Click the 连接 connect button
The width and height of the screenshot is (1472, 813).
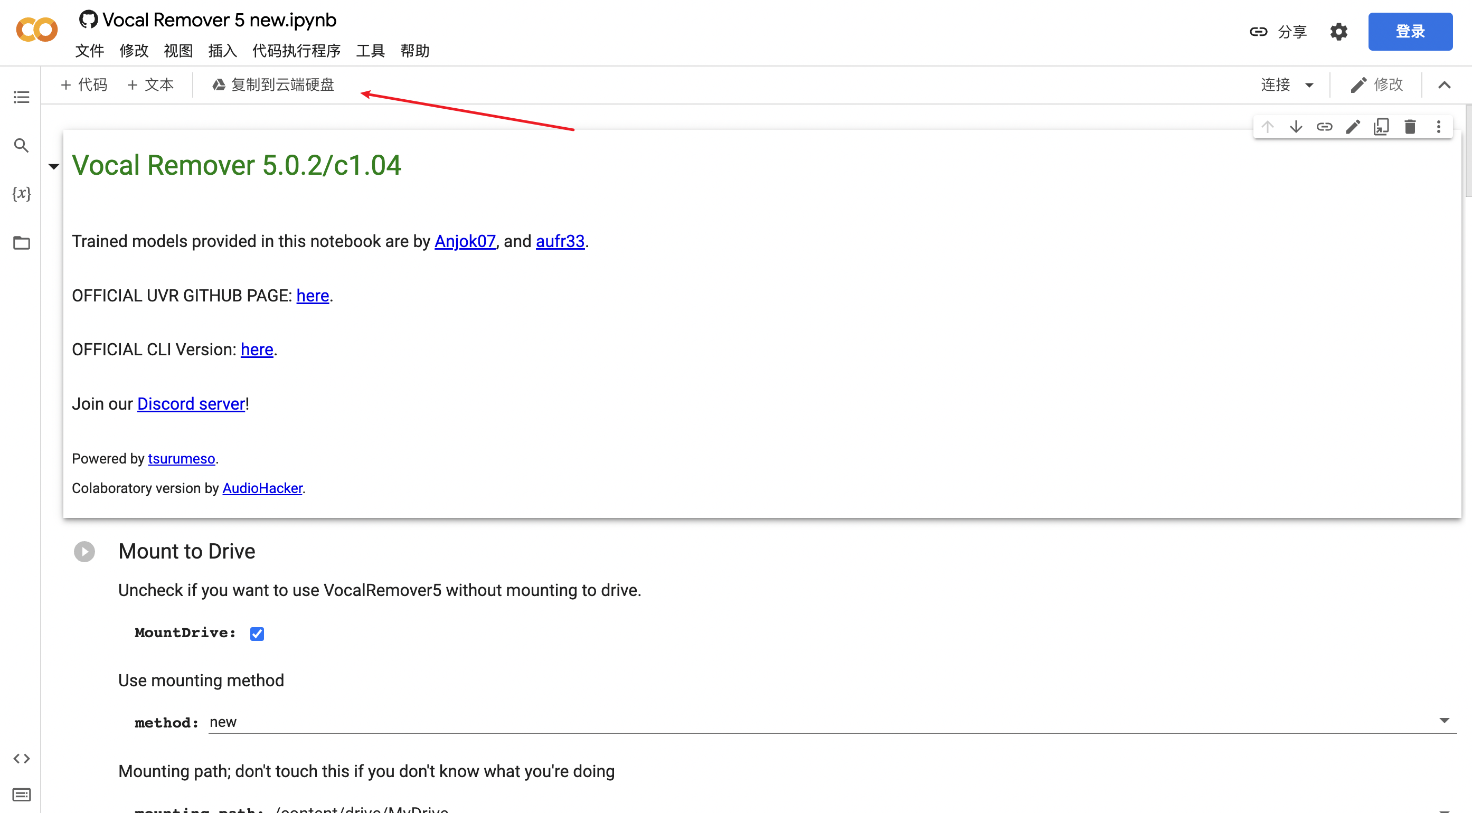click(1276, 85)
